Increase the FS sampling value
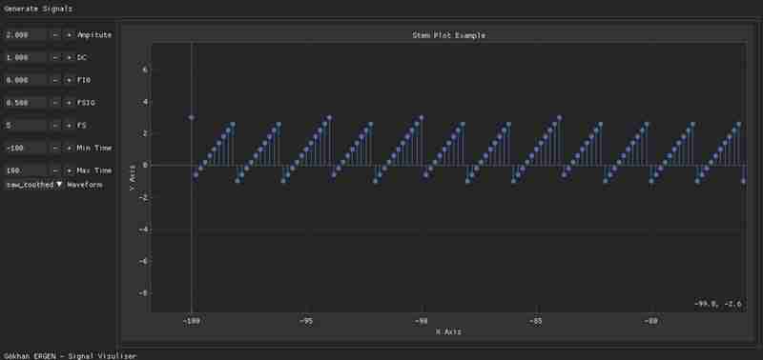The image size is (763, 360). tap(69, 126)
